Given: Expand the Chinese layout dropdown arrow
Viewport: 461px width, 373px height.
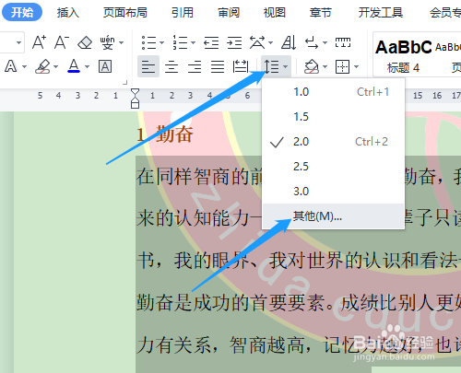Looking at the screenshot, I should coord(270,42).
